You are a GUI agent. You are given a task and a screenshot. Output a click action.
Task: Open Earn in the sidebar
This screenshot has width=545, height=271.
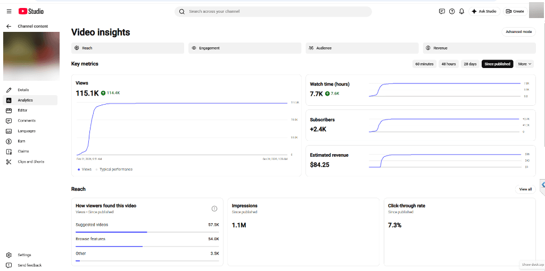point(30,141)
